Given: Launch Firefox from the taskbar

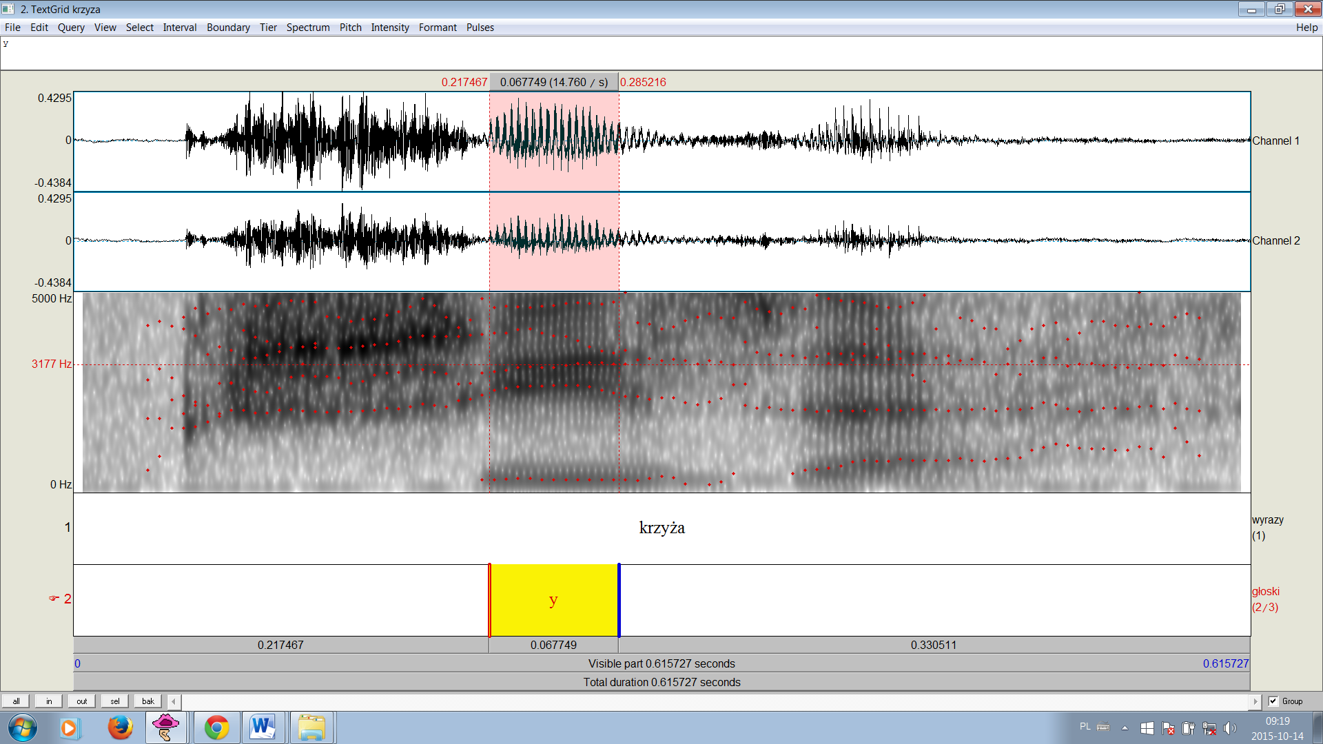Looking at the screenshot, I should click(120, 727).
